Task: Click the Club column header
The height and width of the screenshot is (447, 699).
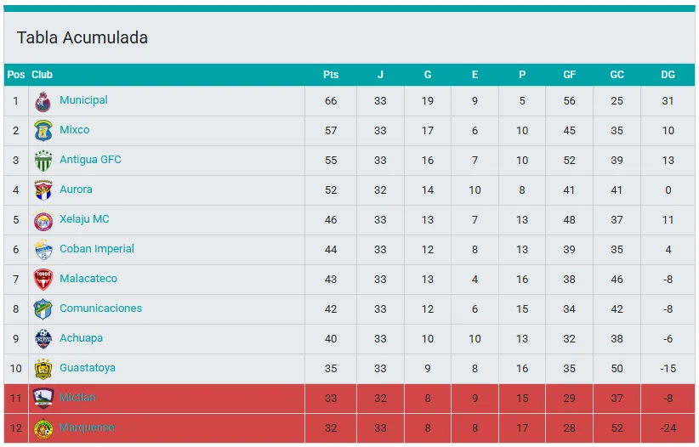Action: pos(42,75)
